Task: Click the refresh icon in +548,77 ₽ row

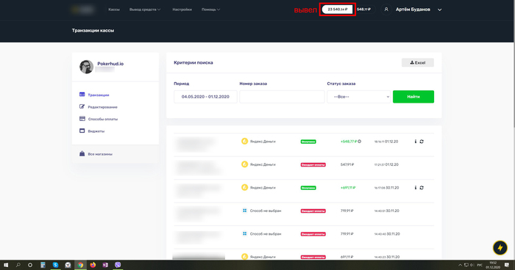Action: [x=422, y=142]
